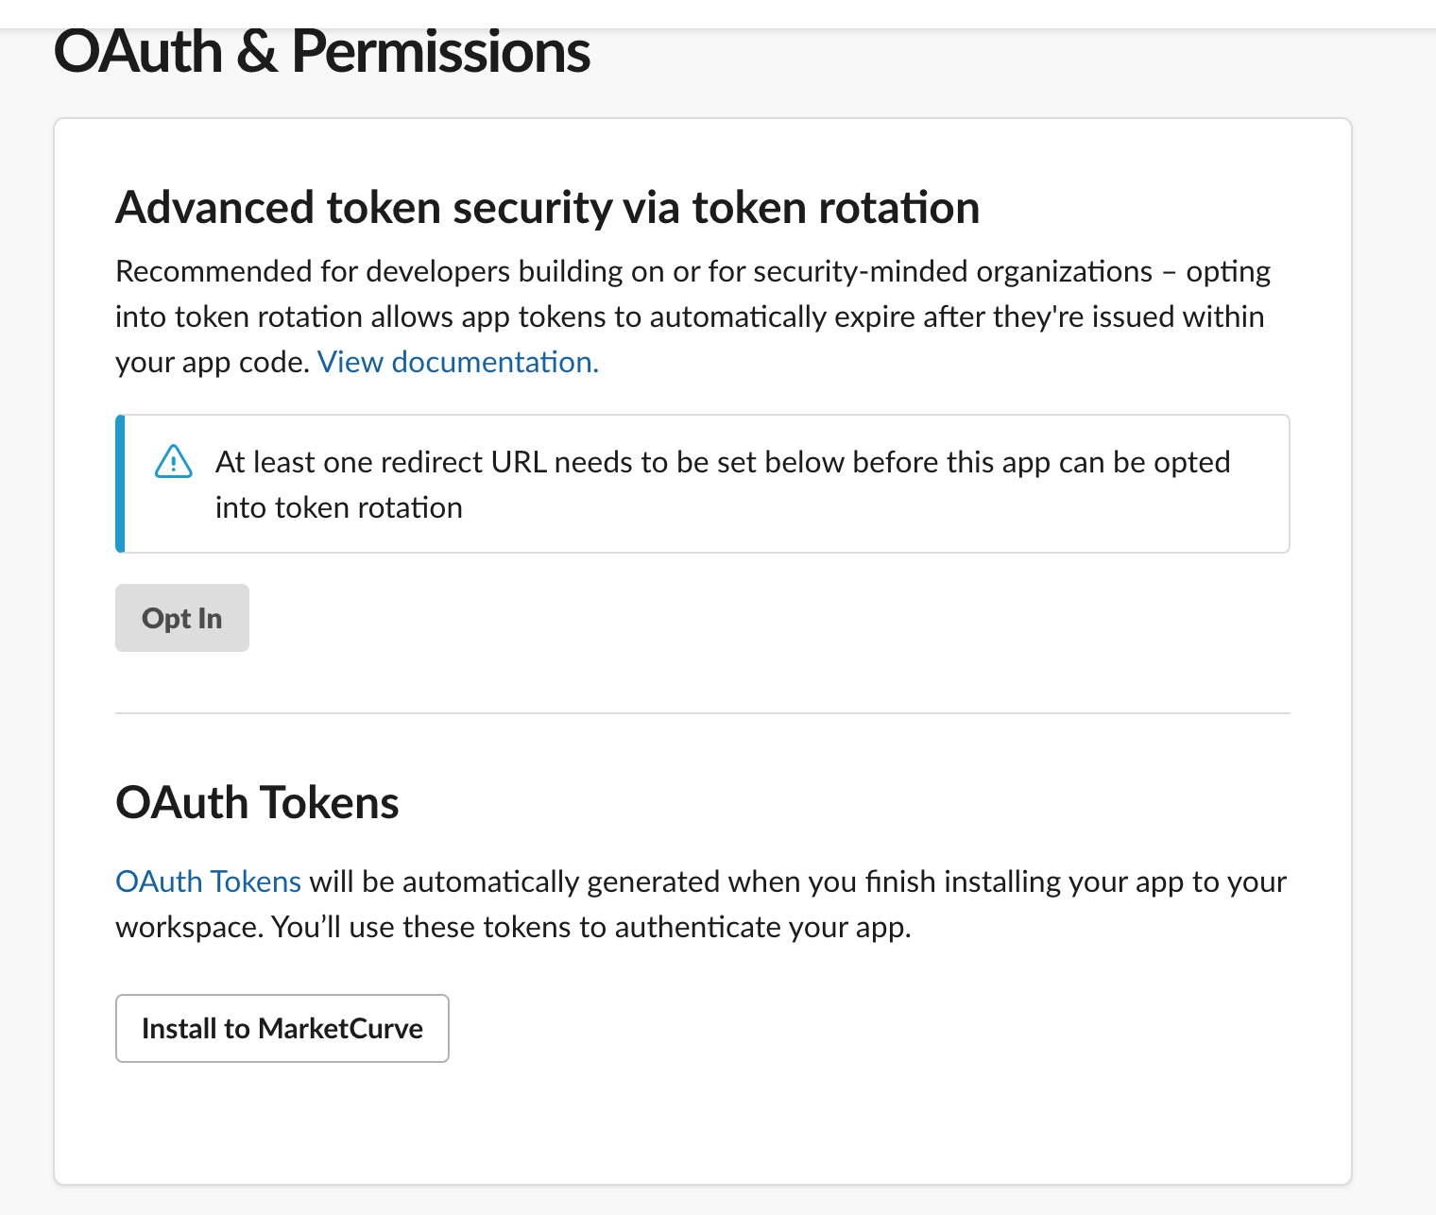Click the Advanced token security heading
Screen dimensions: 1436x1215
pyautogui.click(x=547, y=208)
